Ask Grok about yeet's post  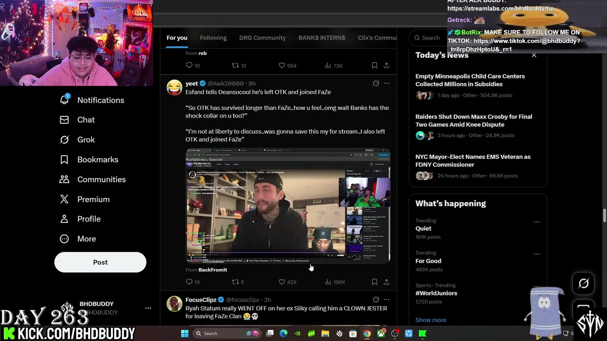(x=376, y=83)
